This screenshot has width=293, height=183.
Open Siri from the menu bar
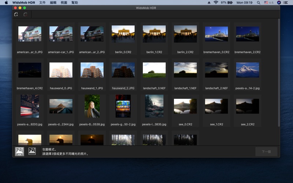pyautogui.click(x=279, y=3)
